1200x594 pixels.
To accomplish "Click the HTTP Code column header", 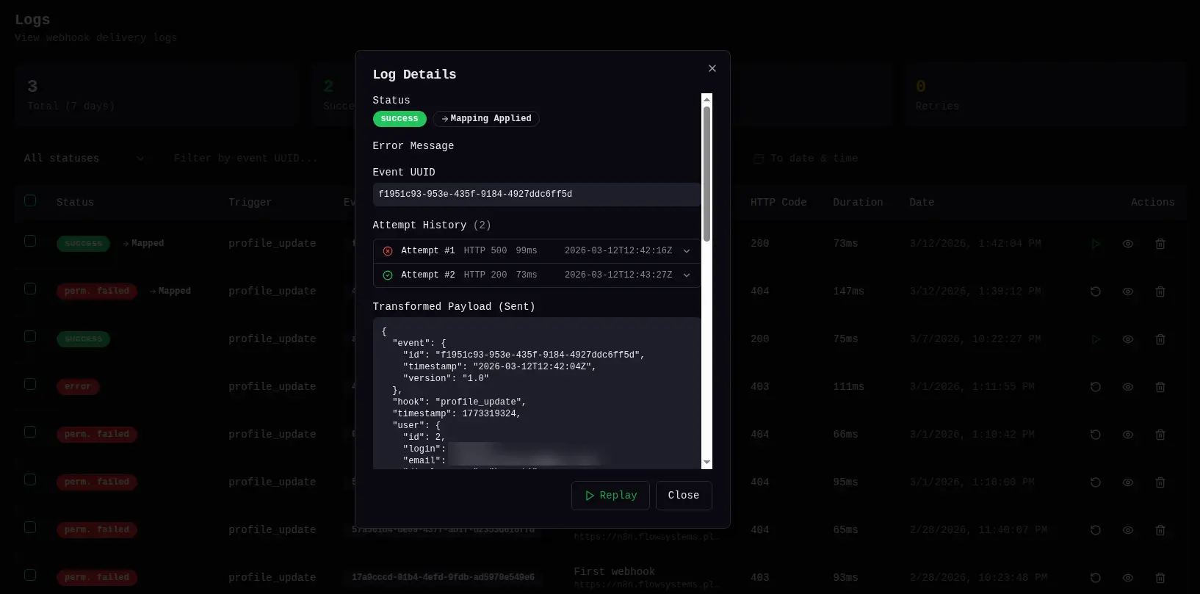I will [778, 203].
